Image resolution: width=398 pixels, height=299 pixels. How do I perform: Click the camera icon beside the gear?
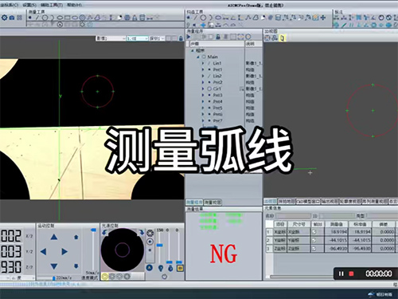(12, 18)
